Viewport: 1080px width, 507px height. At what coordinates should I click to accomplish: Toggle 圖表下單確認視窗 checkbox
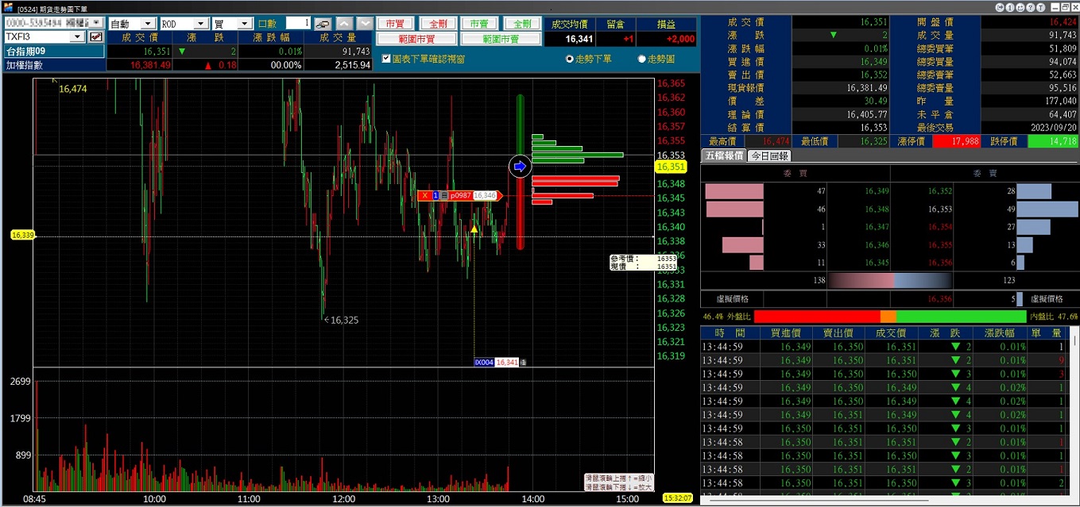coord(386,59)
